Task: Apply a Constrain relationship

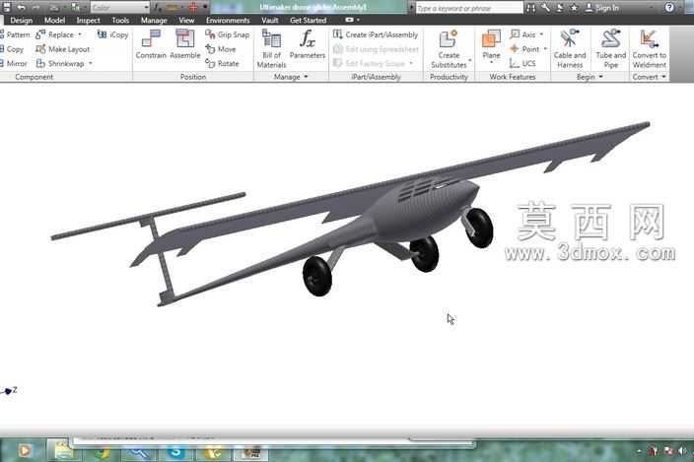Action: pos(151,44)
